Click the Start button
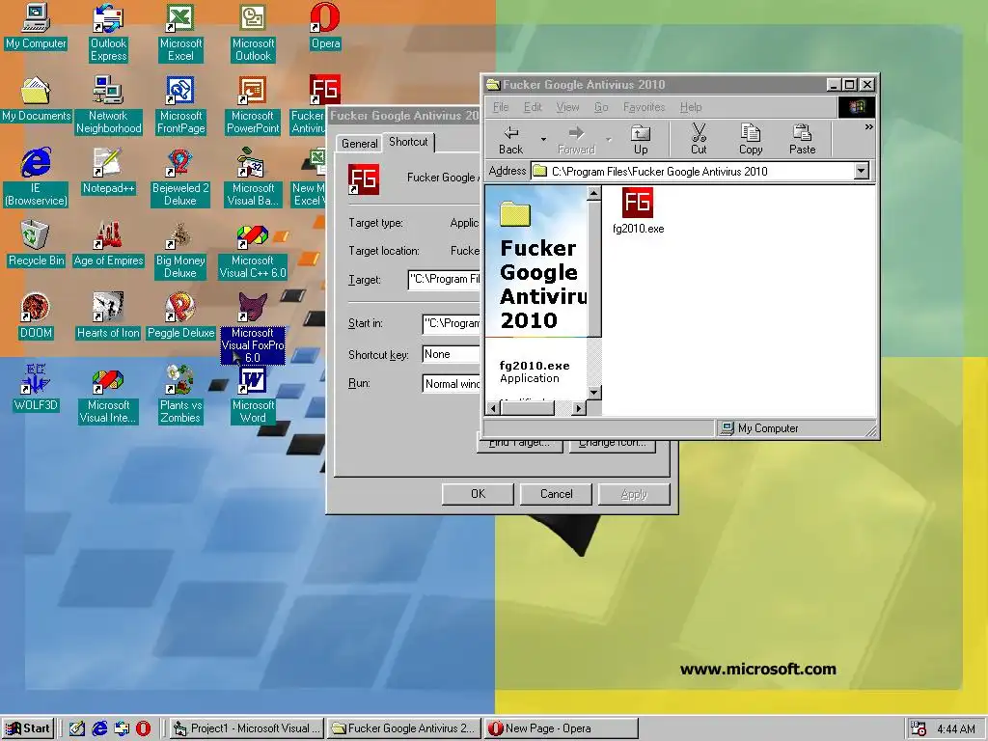 [28, 728]
